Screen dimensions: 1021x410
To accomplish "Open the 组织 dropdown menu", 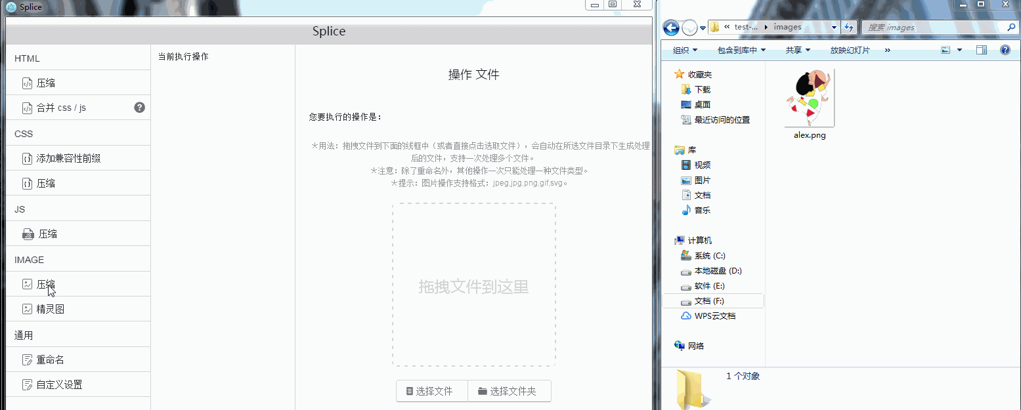I will (684, 49).
